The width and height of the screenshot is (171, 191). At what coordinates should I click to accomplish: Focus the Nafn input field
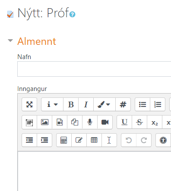click(x=94, y=69)
